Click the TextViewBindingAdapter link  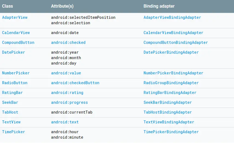(x=169, y=122)
